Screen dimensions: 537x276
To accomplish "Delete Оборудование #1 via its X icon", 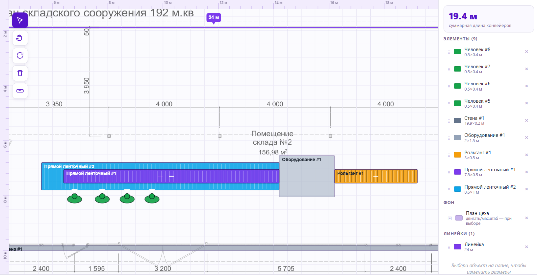I will click(526, 138).
